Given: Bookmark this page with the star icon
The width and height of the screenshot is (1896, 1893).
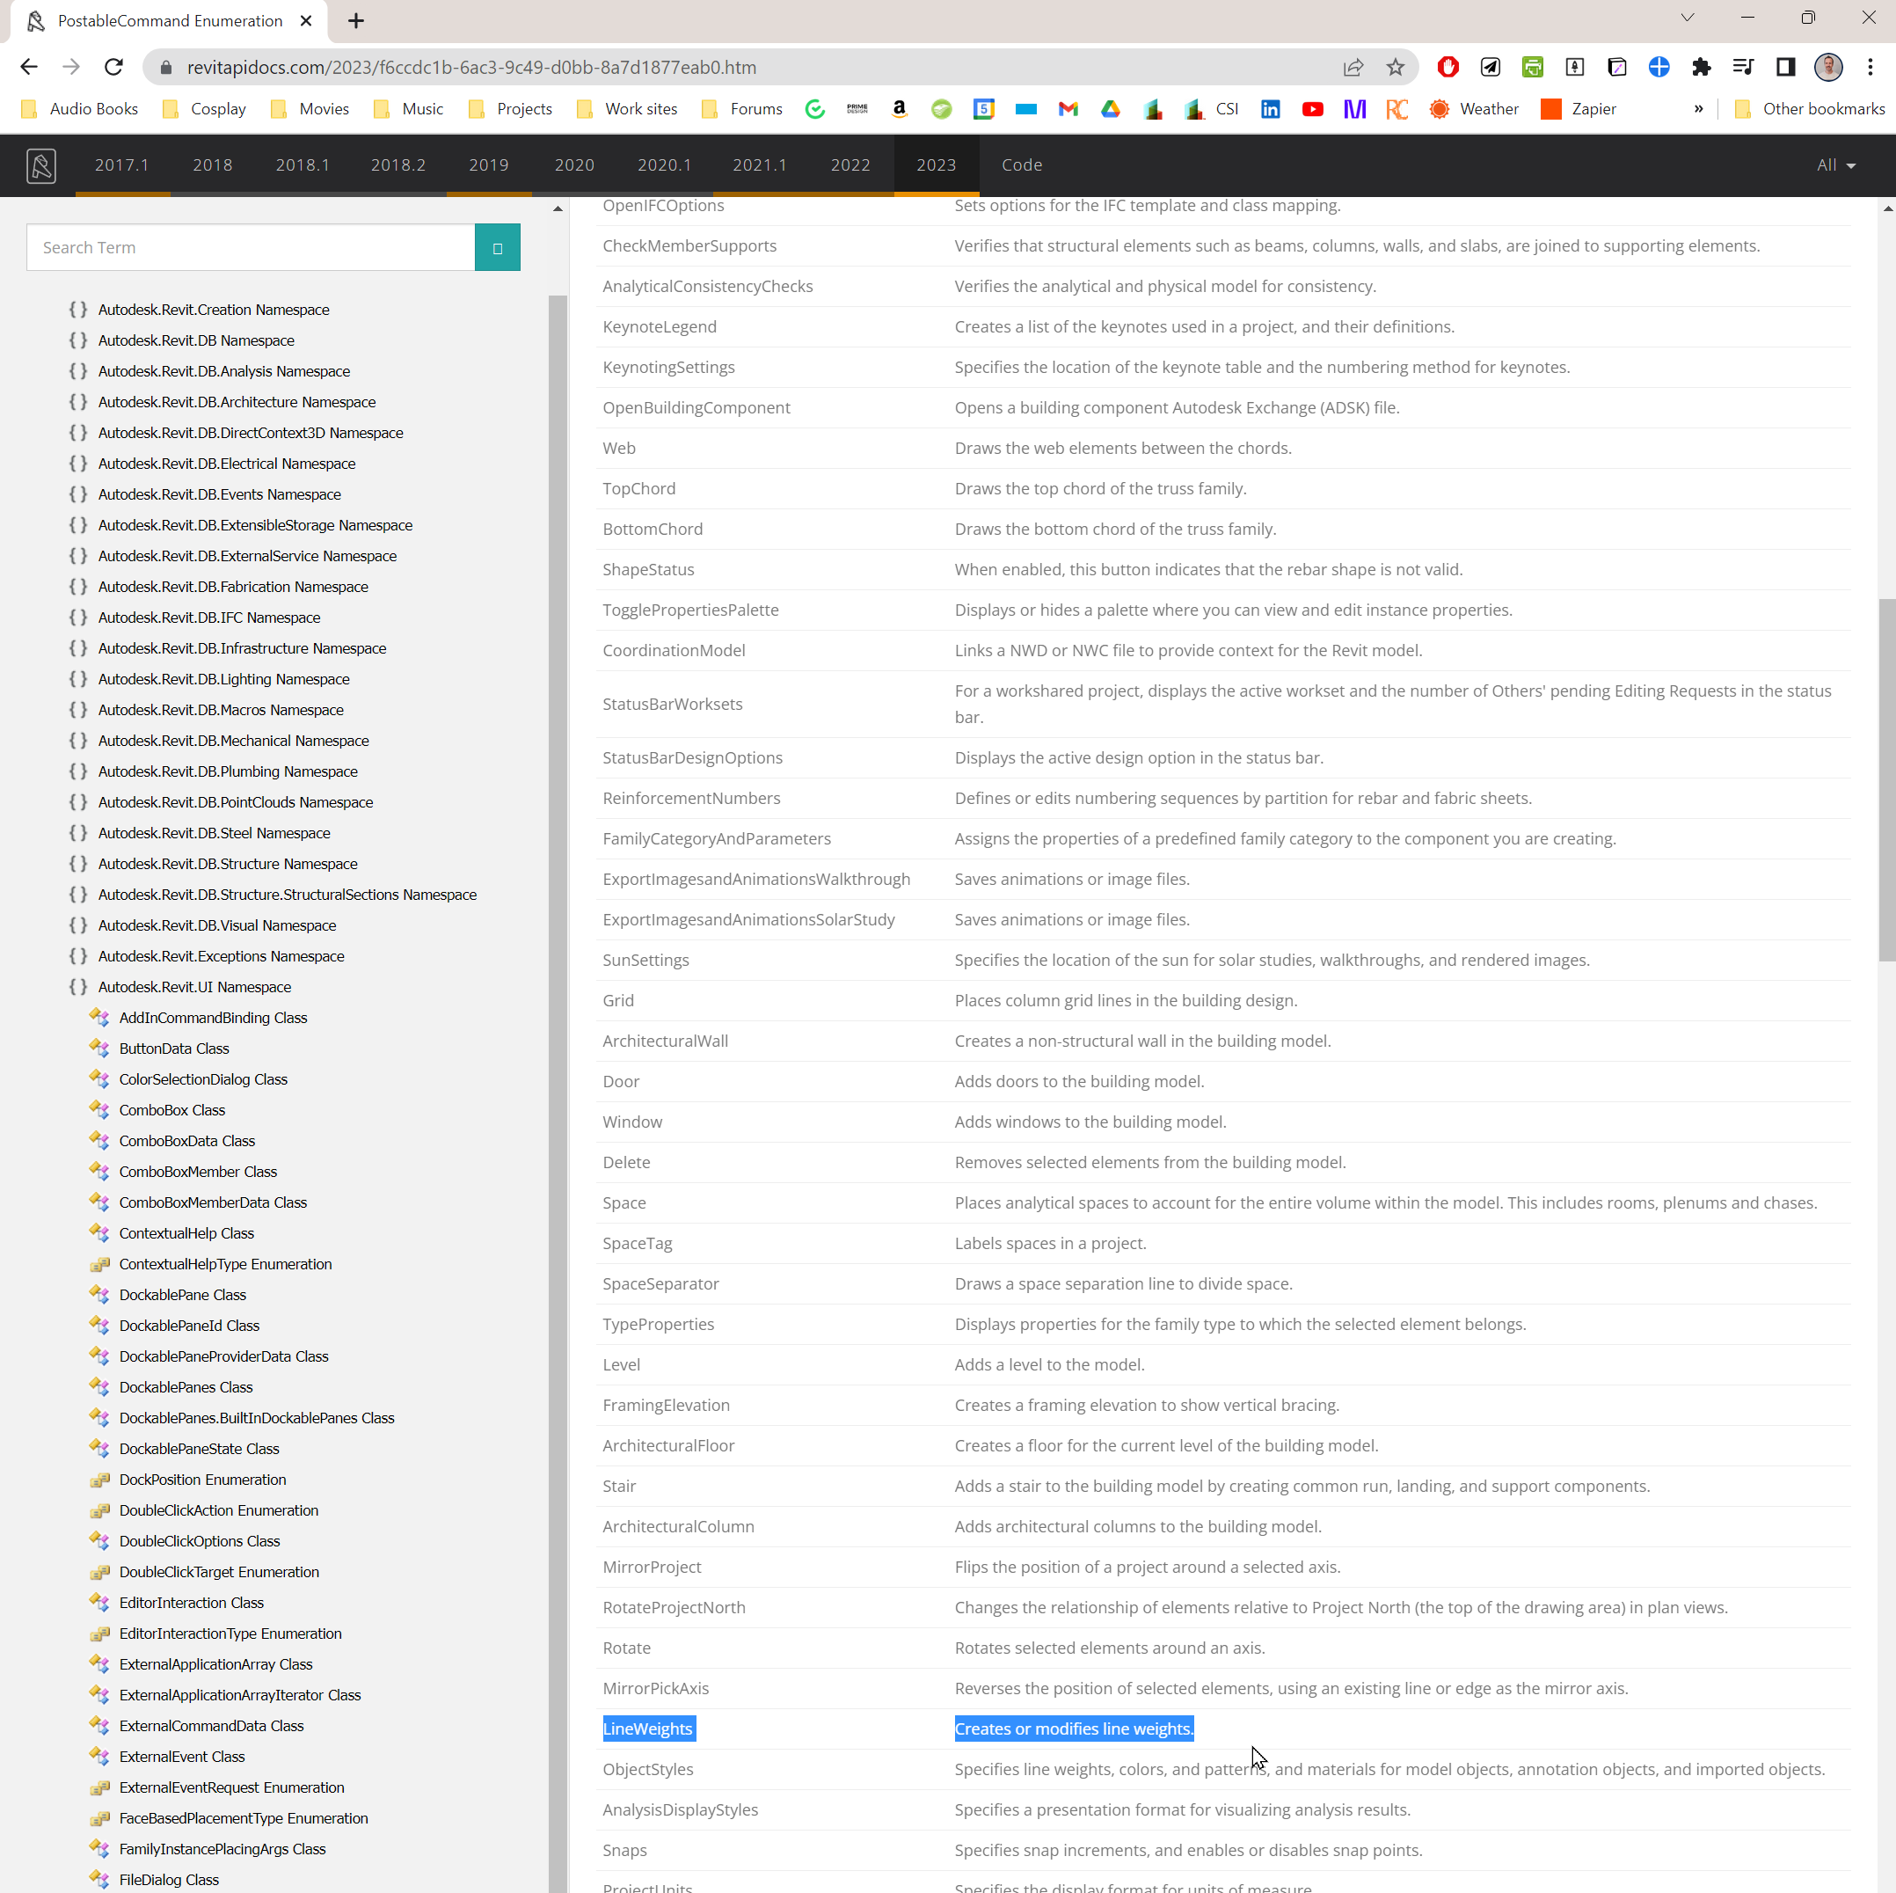Looking at the screenshot, I should click(1395, 67).
